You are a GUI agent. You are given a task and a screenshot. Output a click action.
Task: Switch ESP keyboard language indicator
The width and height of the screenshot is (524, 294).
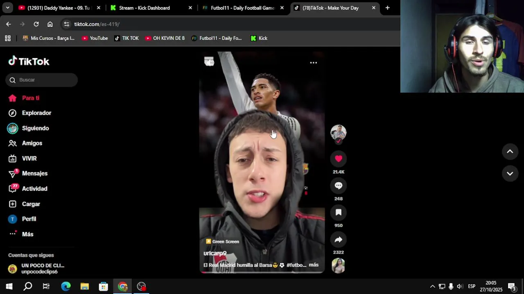(472, 286)
